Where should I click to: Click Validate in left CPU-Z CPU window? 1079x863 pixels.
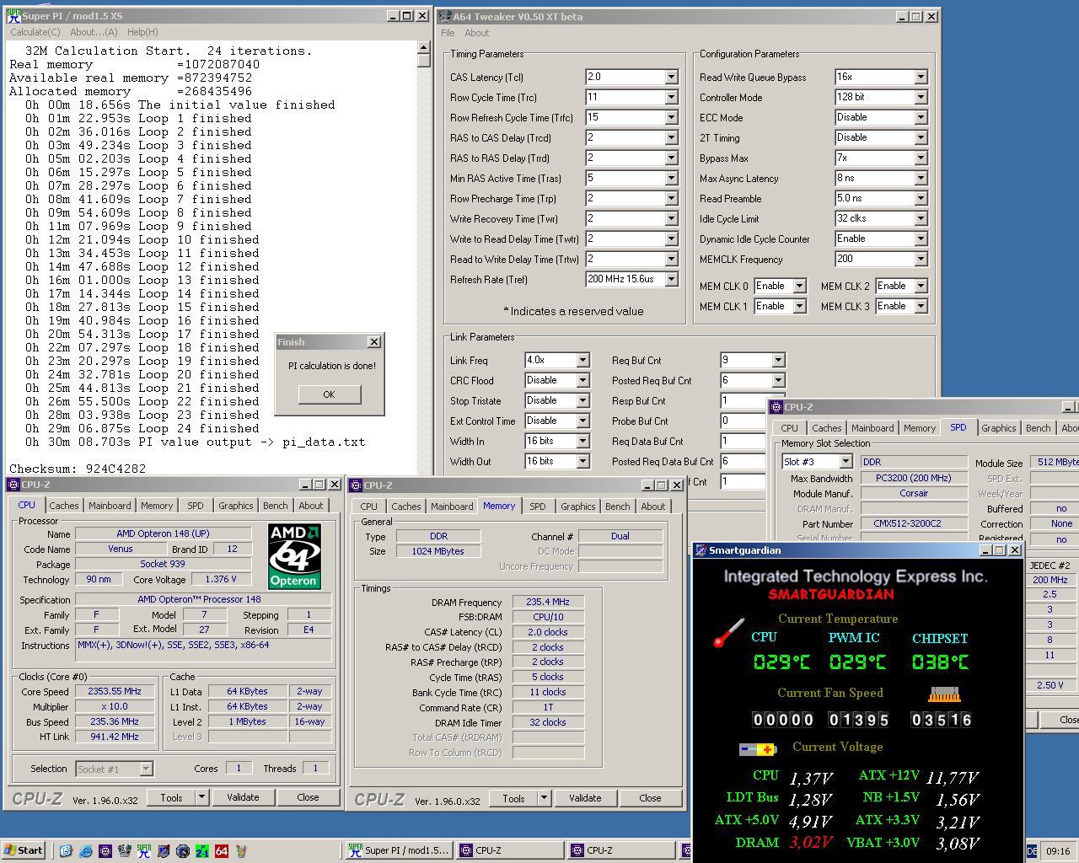coord(243,797)
